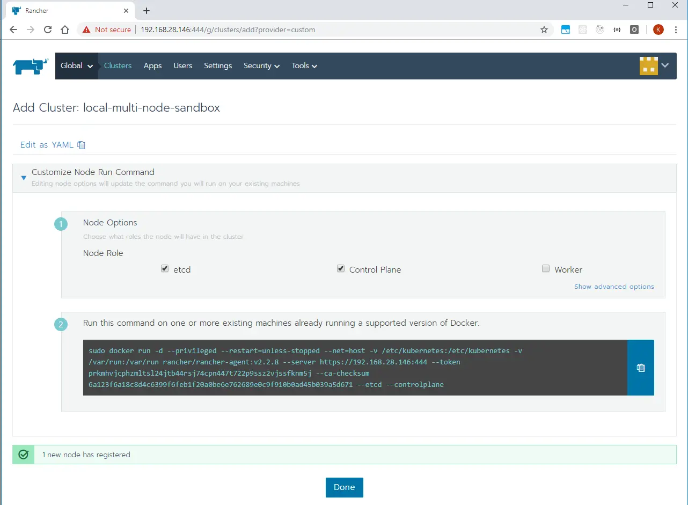Open the Apps page
688x505 pixels.
coord(152,66)
